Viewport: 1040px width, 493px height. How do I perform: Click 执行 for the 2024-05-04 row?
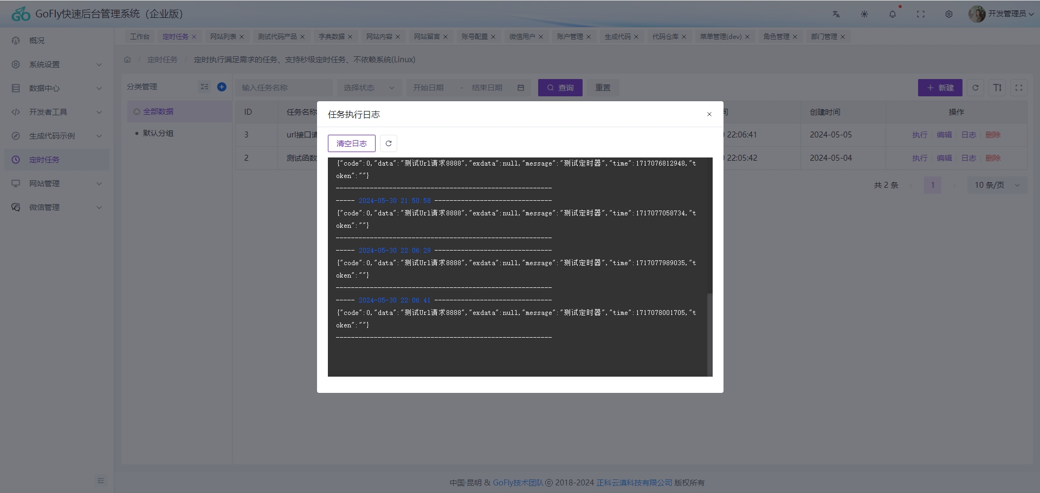pos(920,158)
